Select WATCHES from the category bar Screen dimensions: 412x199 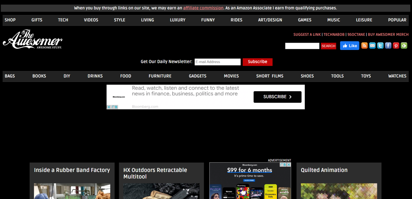(397, 76)
